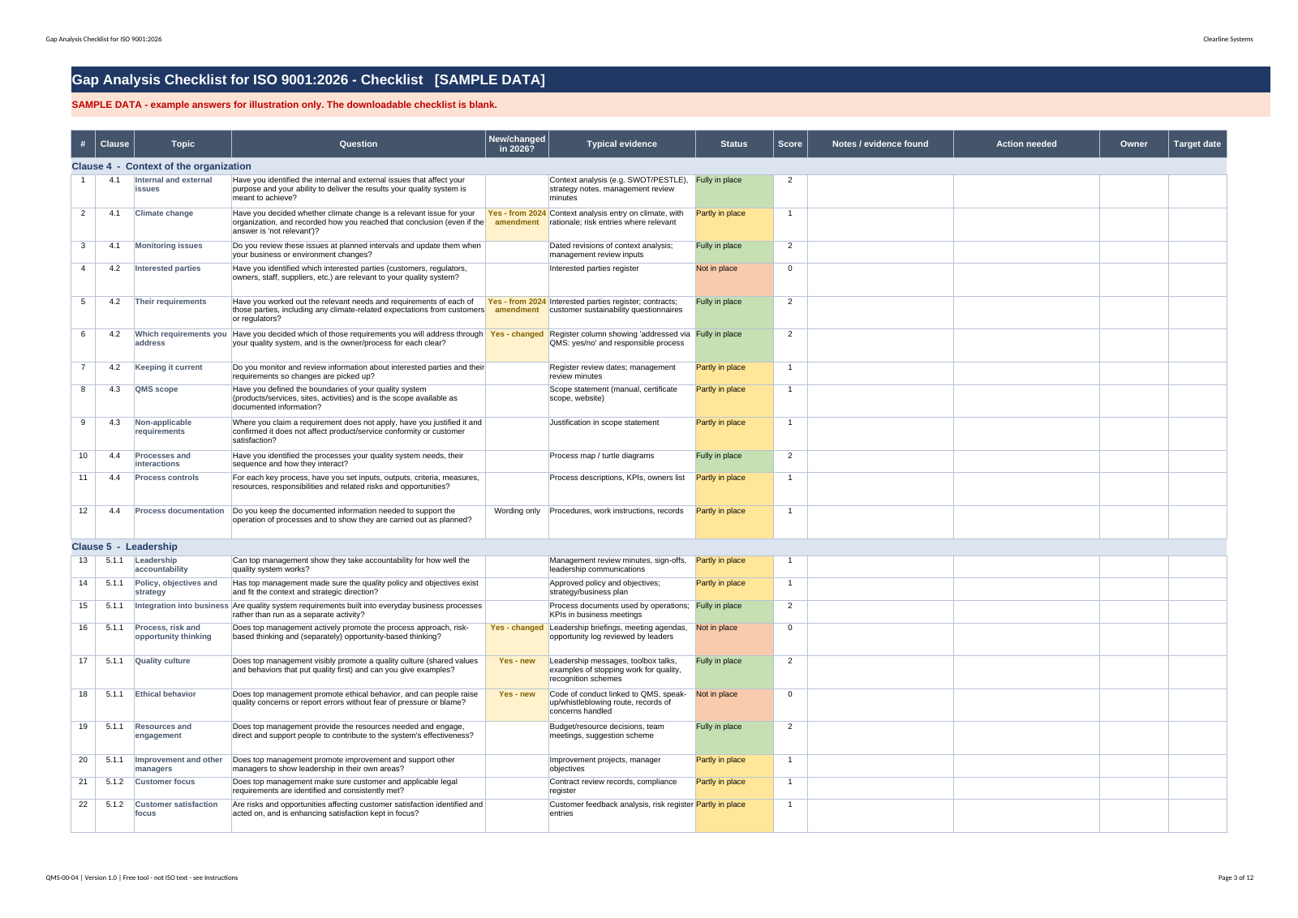Viewport: 1298px width, 918px height.
Task: Click the 'Process map / turtle diagrams' evidence cell
Action: [622, 461]
